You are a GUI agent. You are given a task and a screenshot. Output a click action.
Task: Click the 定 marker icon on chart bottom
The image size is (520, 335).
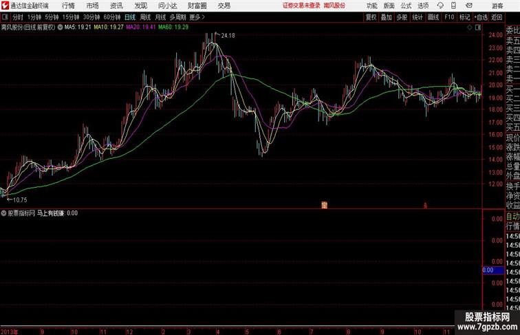pos(325,205)
